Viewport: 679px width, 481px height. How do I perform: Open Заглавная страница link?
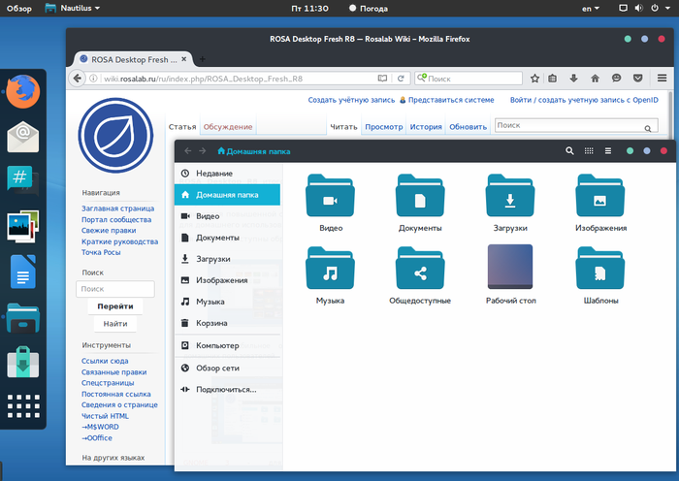point(117,208)
